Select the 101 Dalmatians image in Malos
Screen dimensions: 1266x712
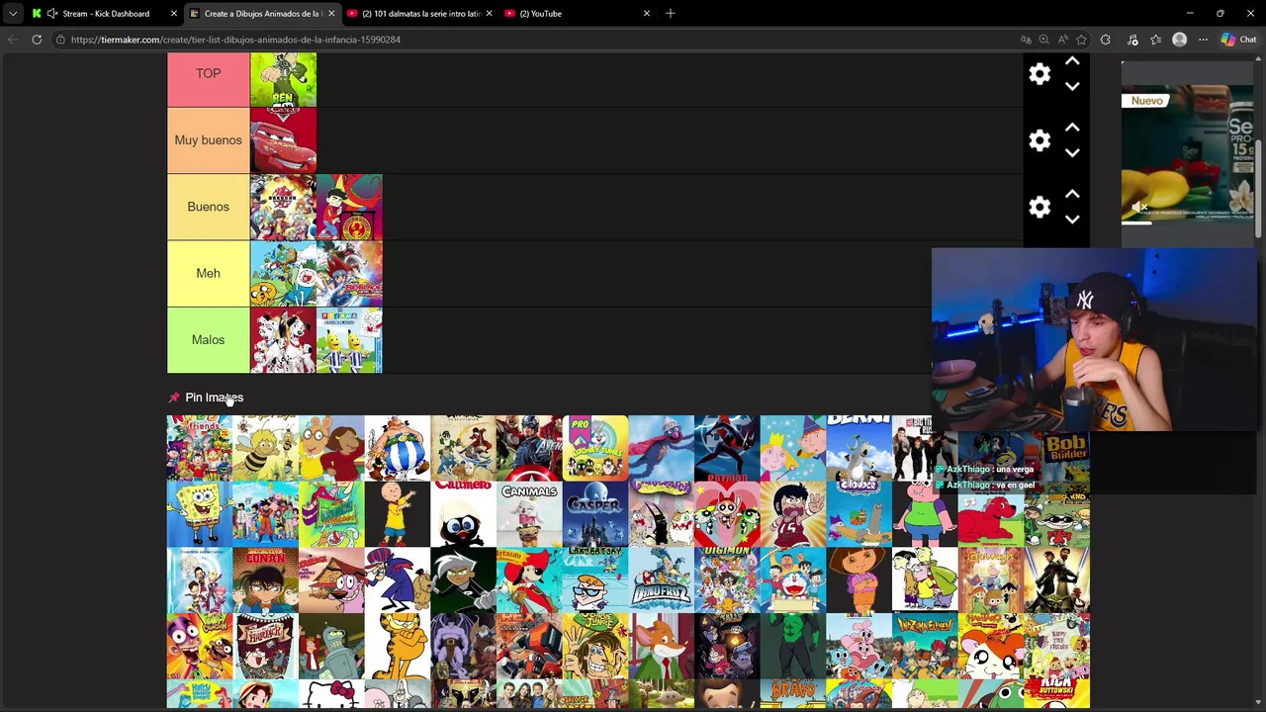[283, 340]
